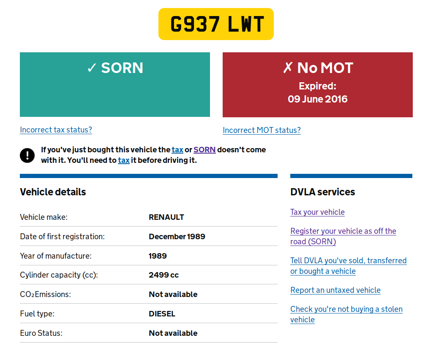Click the yellow G937 LWT number plate
The width and height of the screenshot is (428, 343).
point(216,24)
